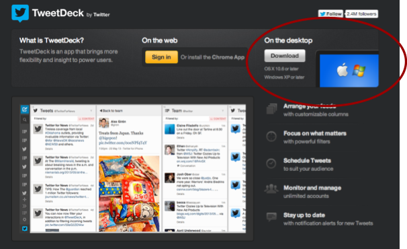Click the TweetDeck bird logo

click(x=20, y=13)
